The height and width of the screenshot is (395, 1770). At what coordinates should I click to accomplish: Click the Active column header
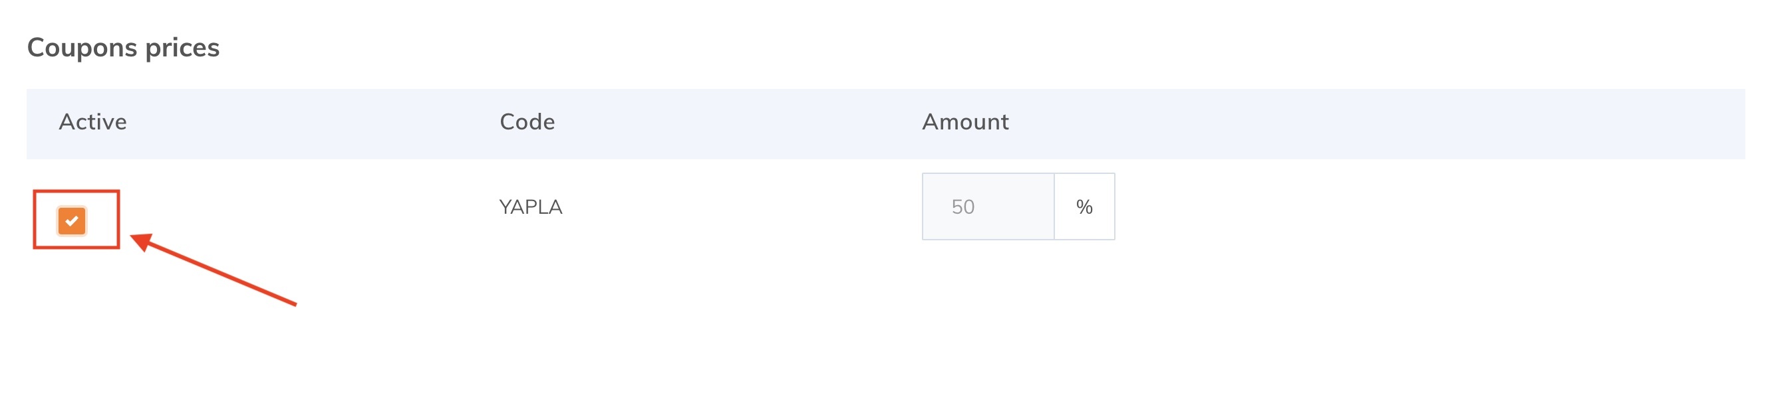tap(92, 122)
